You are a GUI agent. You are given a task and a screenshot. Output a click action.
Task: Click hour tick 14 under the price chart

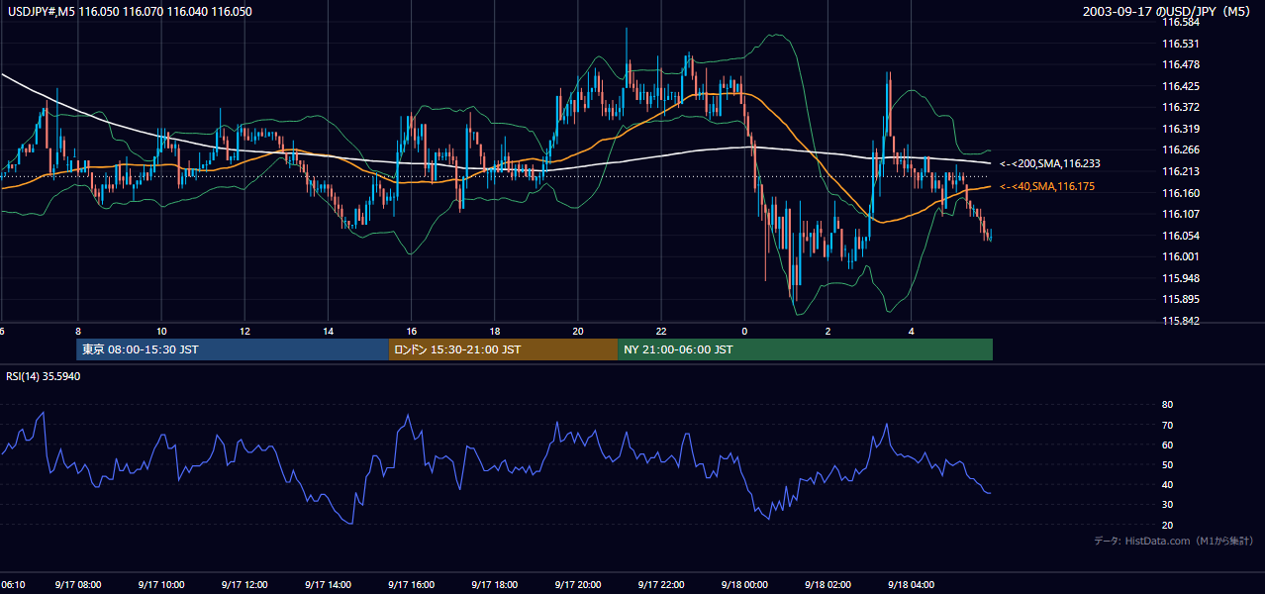pyautogui.click(x=328, y=332)
